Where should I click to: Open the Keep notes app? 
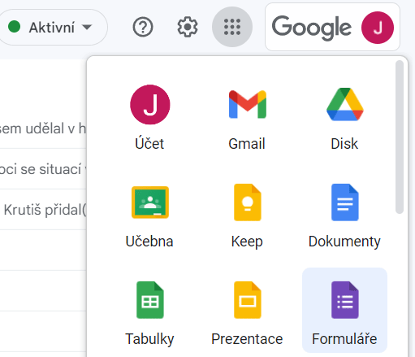247,216
